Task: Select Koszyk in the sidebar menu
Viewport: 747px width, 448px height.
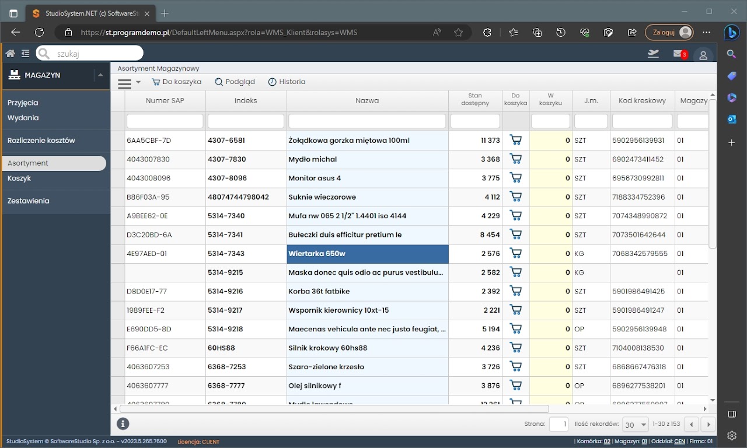Action: [x=19, y=178]
